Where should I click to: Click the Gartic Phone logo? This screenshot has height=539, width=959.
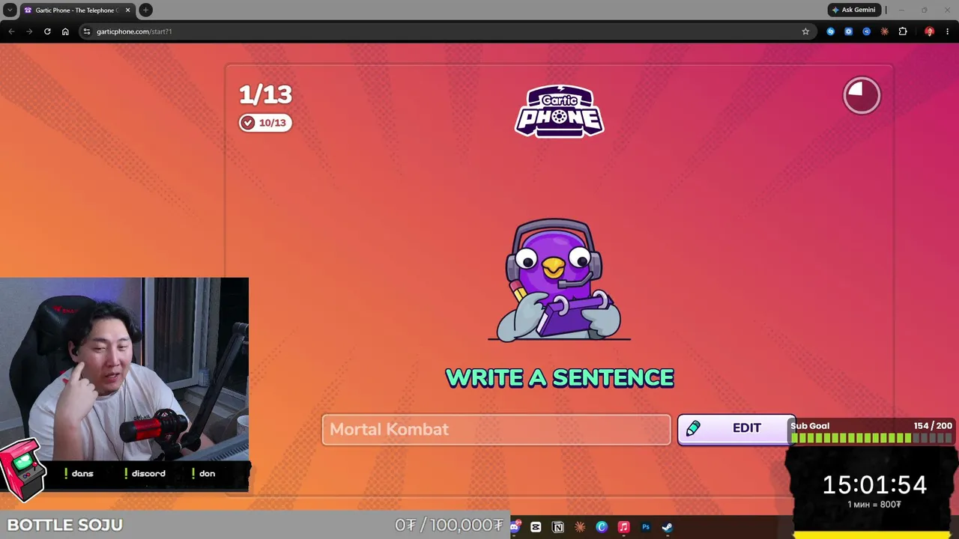560,111
